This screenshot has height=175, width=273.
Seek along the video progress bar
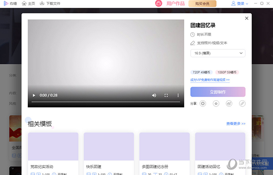[106, 102]
